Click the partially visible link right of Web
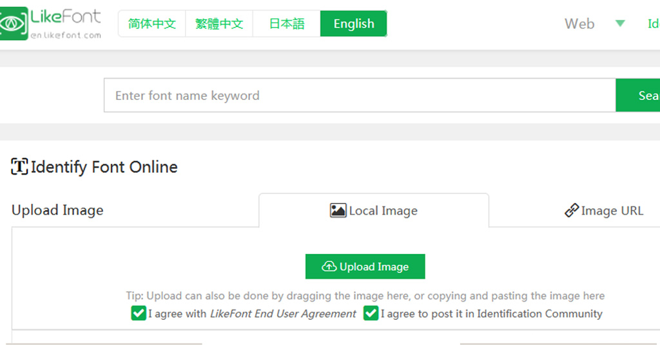The image size is (660, 345). pyautogui.click(x=653, y=24)
